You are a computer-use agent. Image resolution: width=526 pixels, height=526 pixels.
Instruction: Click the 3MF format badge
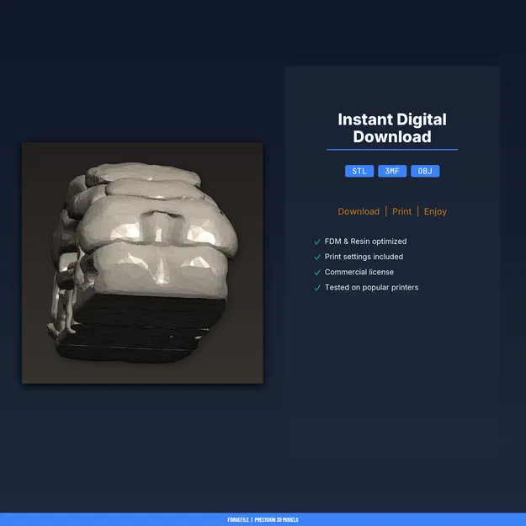coord(392,171)
